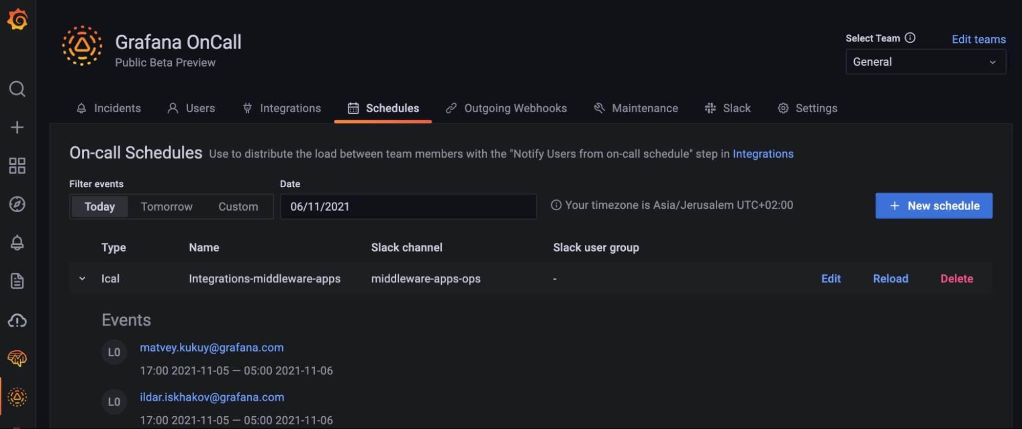
Task: Switch to the Incidents tab
Action: click(x=108, y=108)
